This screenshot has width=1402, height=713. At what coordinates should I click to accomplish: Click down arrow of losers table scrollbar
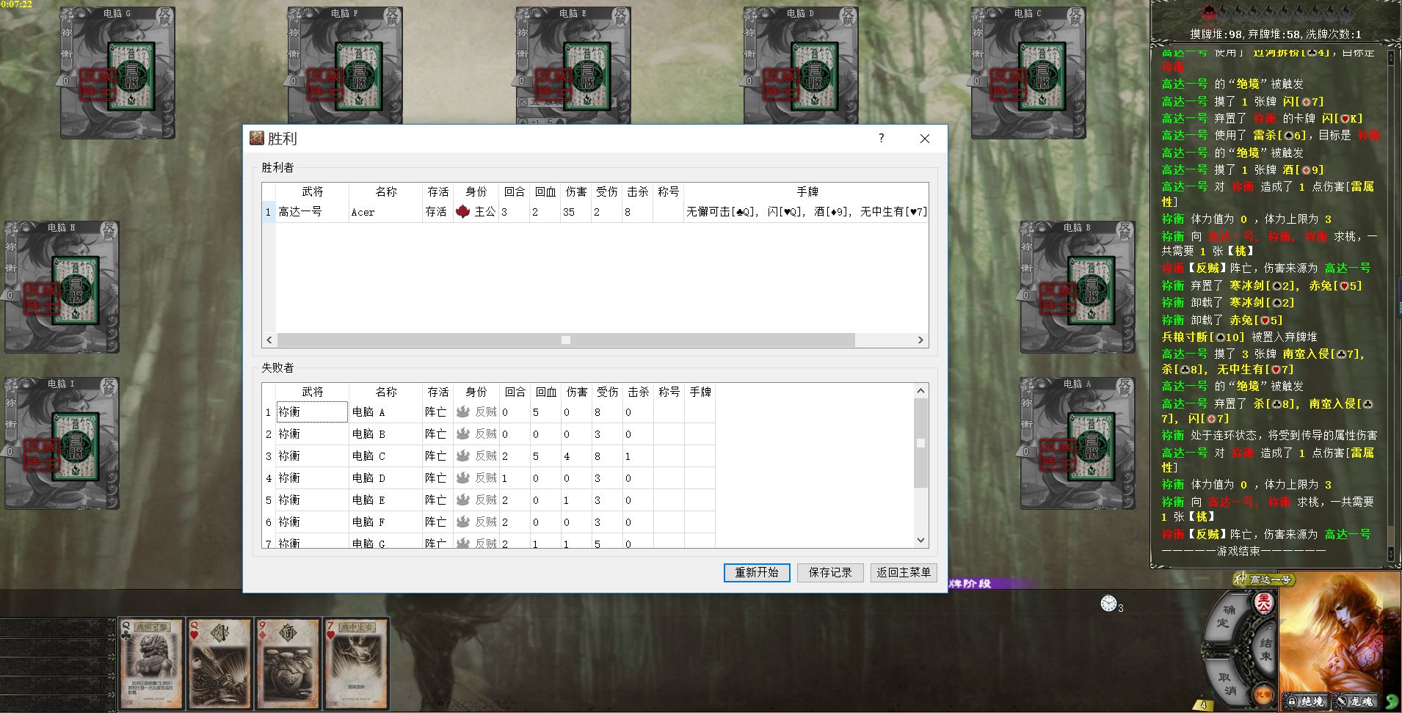point(921,541)
